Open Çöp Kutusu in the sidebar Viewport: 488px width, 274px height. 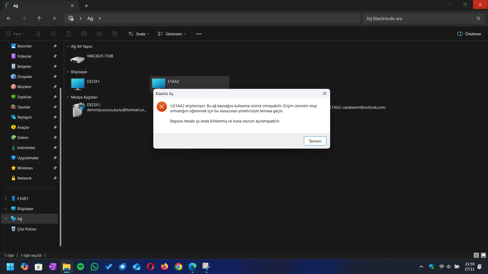27,229
